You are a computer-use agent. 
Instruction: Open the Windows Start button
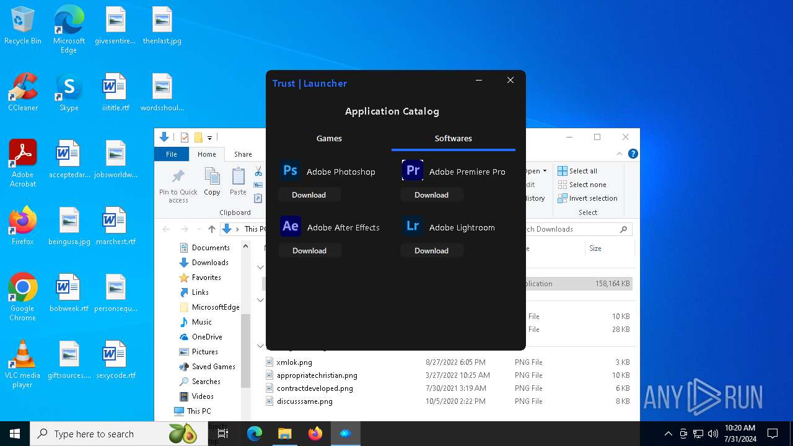coord(15,434)
